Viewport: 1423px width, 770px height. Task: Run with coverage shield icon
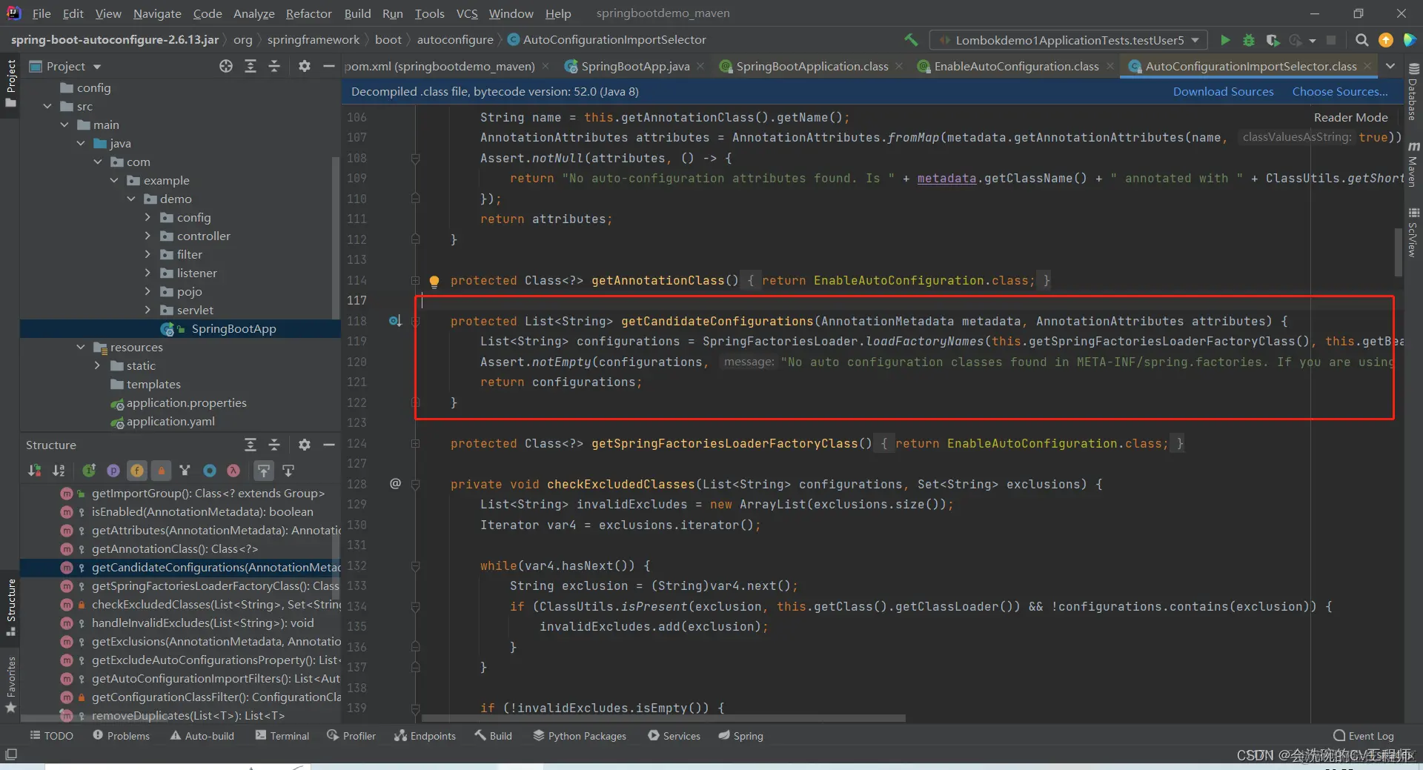(1273, 40)
